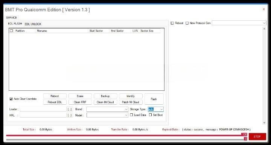Viewport: 271px width, 145px height.
Task: Click the Patch Mi Cloud button
Action: coord(131,102)
